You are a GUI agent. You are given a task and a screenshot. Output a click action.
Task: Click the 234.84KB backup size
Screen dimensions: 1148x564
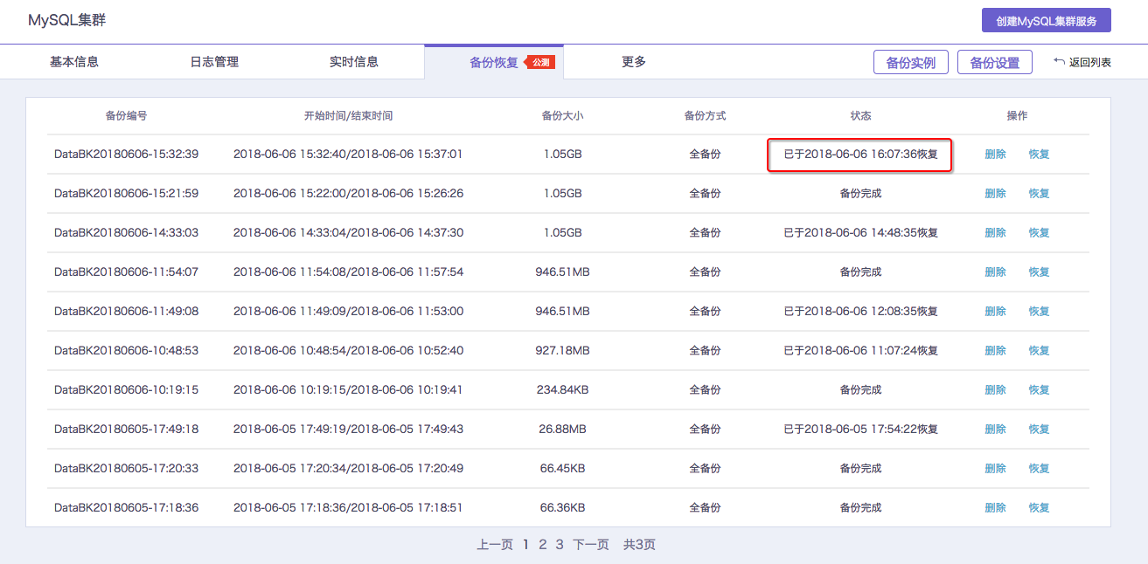[562, 390]
